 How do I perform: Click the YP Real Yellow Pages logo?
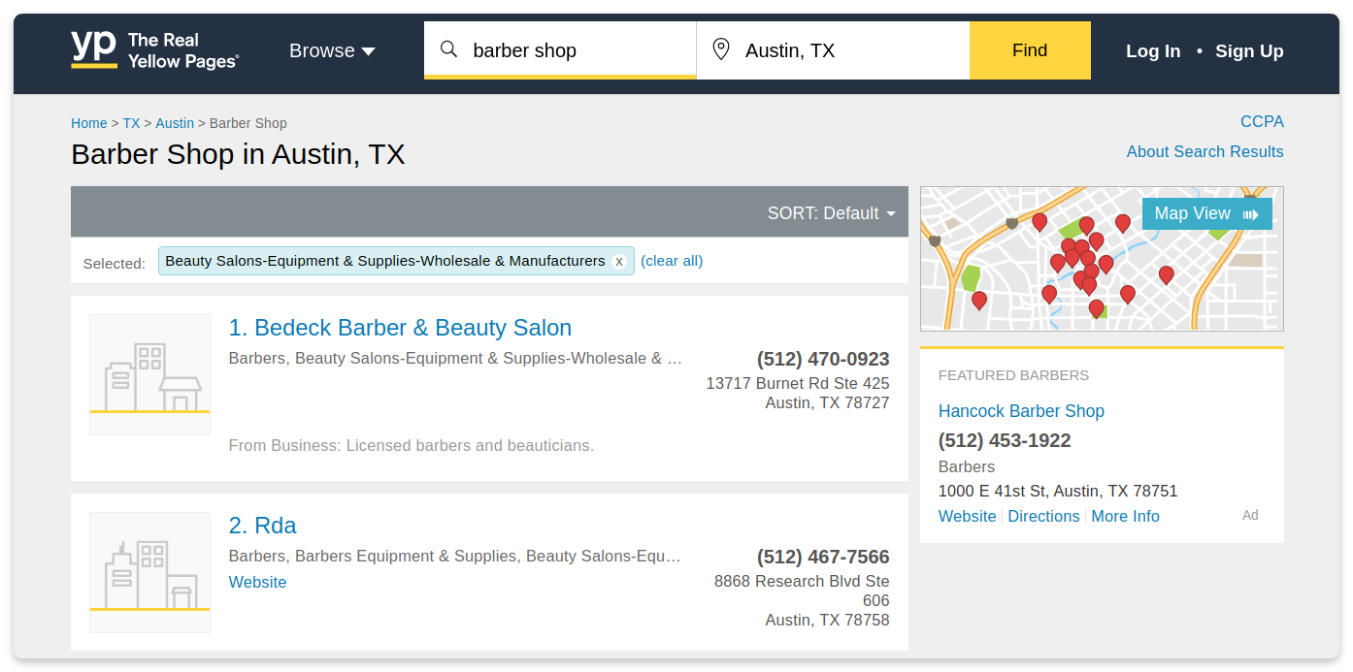[x=155, y=50]
